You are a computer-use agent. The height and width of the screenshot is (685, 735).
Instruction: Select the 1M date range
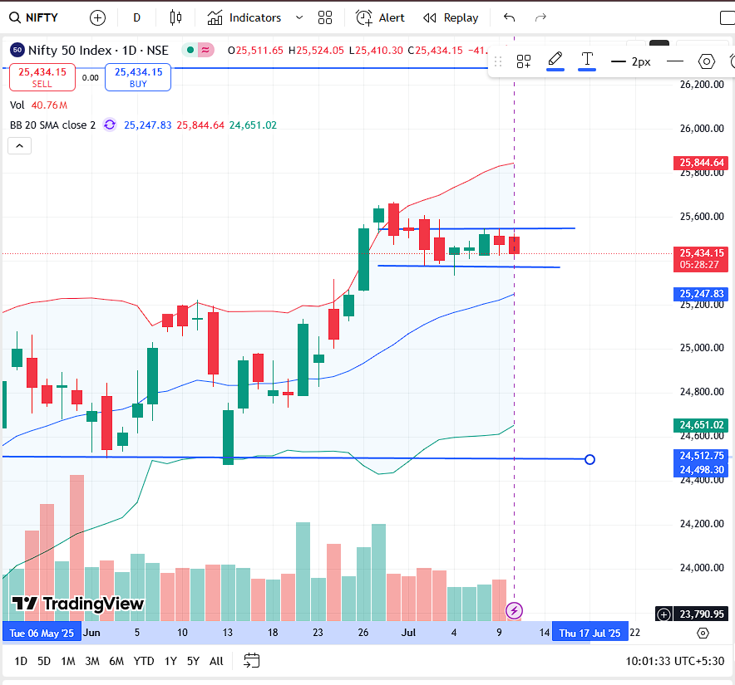pyautogui.click(x=68, y=661)
